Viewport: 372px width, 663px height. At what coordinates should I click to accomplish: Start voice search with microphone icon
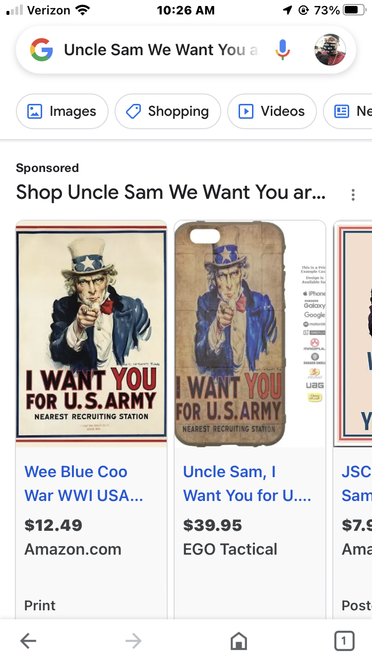(x=283, y=50)
